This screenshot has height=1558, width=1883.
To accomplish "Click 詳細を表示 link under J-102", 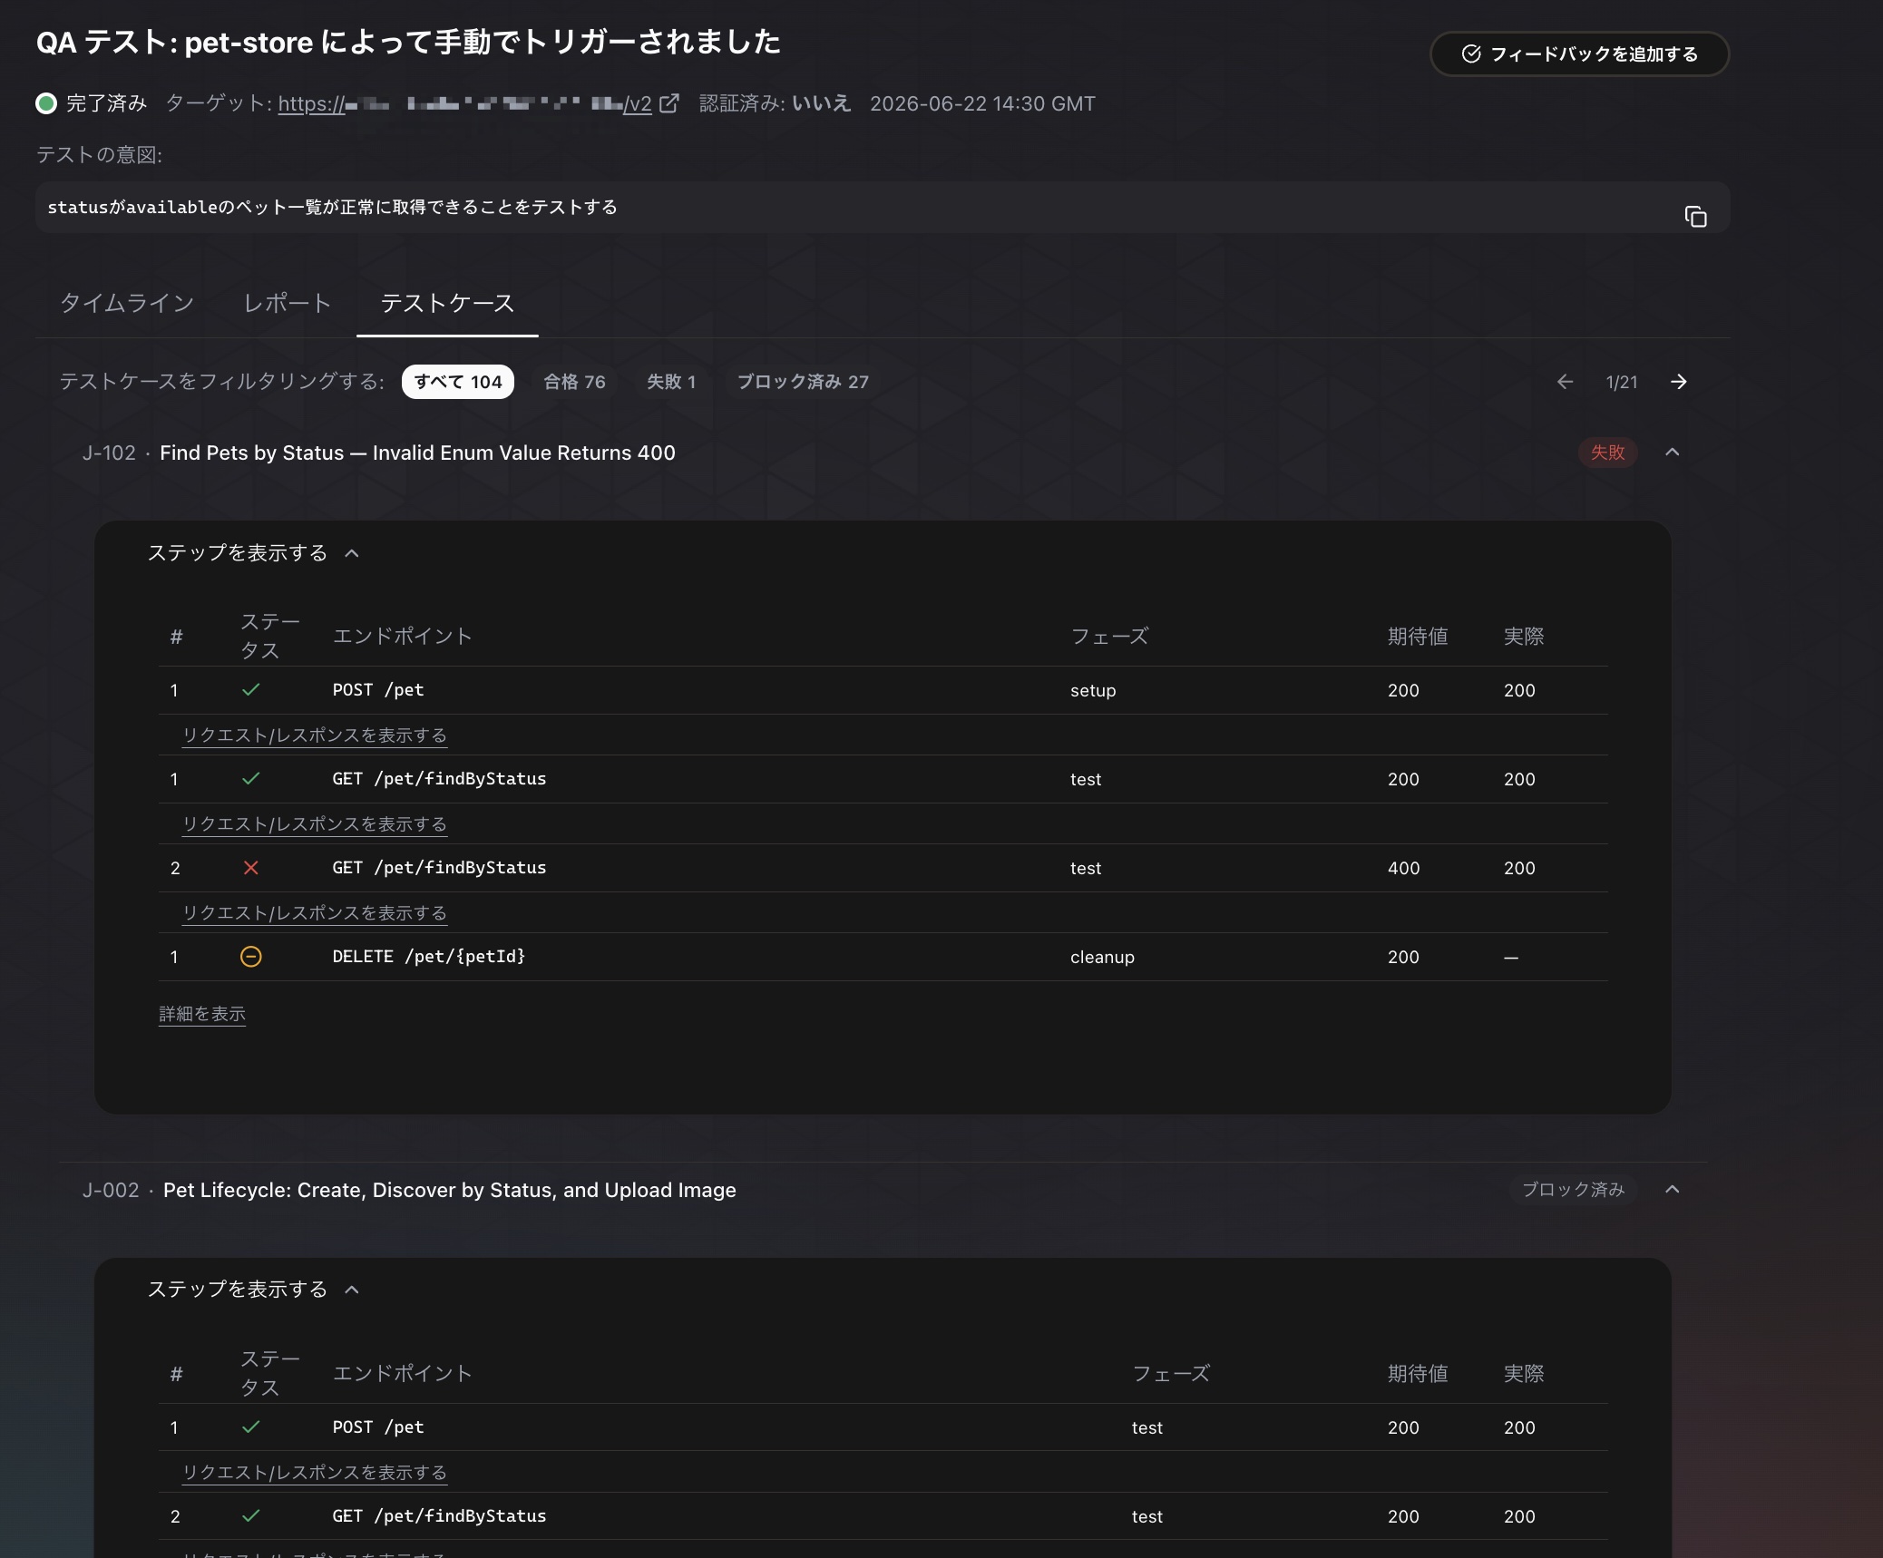I will tap(202, 1014).
